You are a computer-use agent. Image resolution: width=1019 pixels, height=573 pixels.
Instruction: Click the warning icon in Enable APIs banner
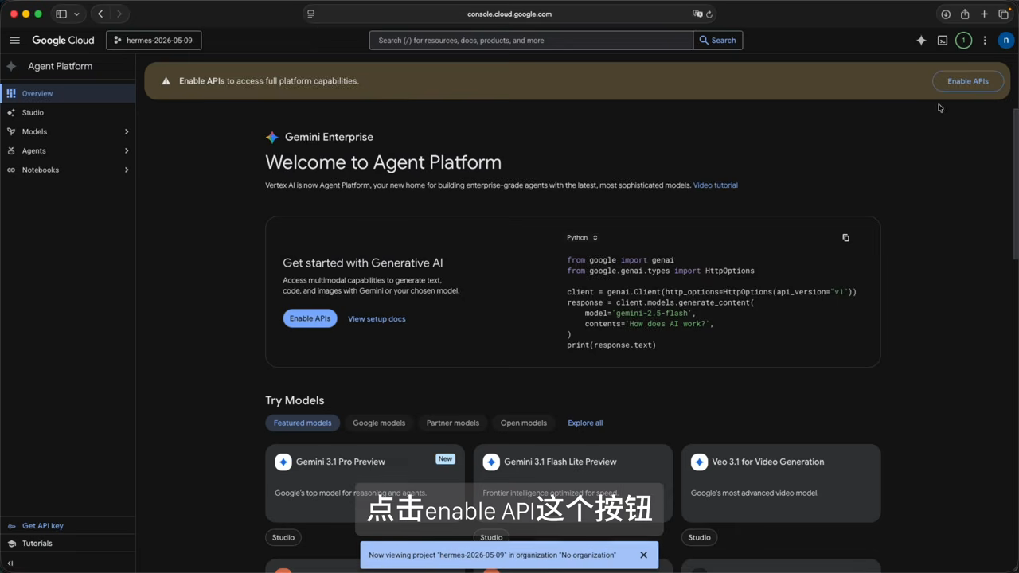[x=166, y=81]
